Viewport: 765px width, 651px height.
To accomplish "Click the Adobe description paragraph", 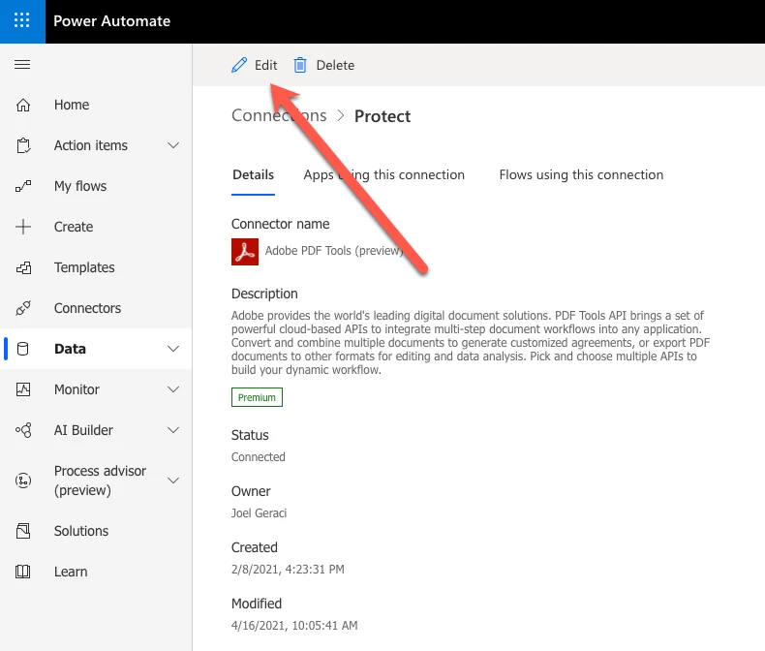I will (471, 343).
